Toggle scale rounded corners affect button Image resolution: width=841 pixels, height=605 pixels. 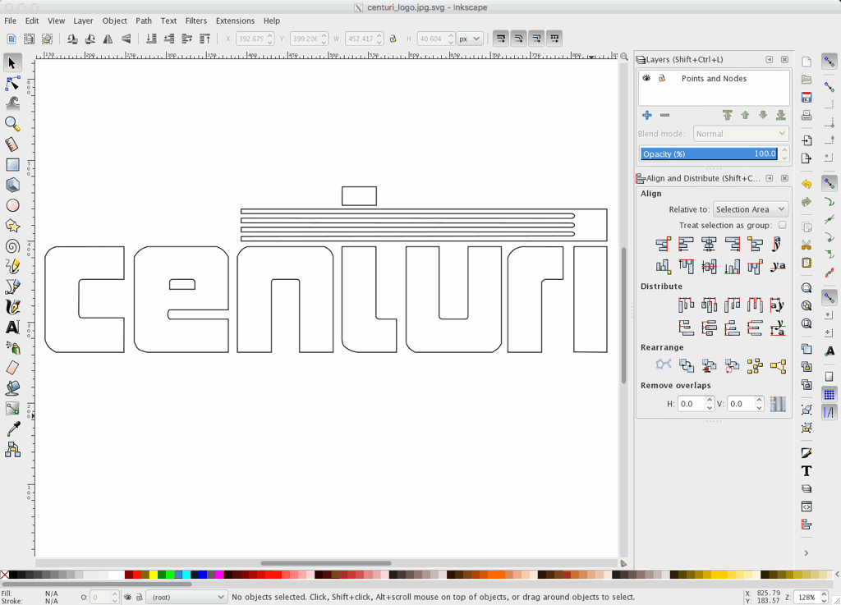(519, 39)
